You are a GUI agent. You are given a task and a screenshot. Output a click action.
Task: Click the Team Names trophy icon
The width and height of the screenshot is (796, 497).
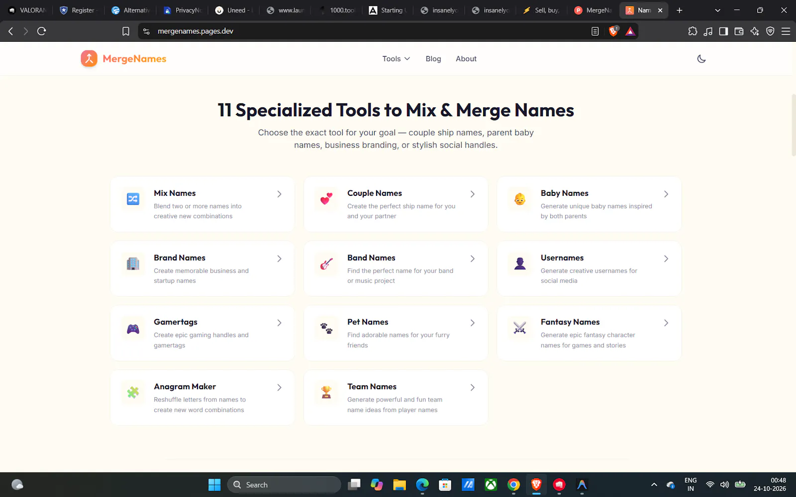coord(326,393)
